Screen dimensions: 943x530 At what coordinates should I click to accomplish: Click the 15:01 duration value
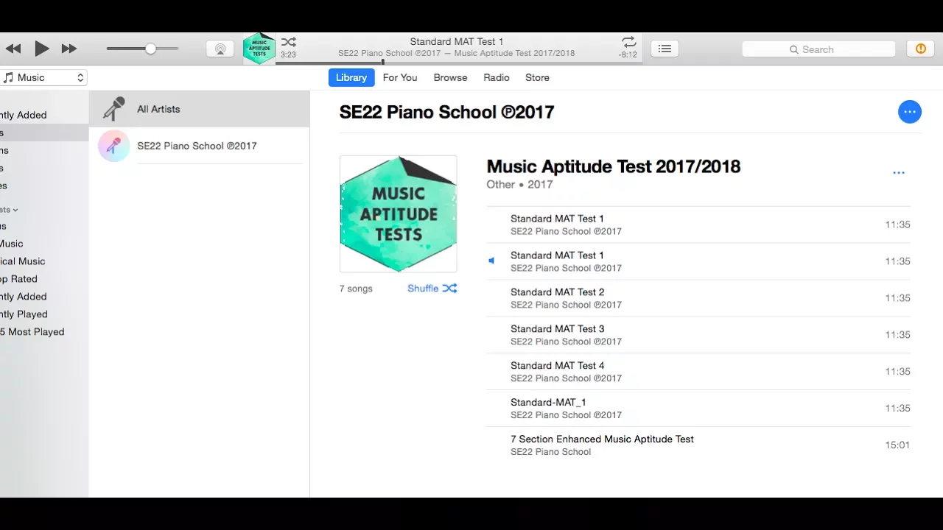coord(897,445)
